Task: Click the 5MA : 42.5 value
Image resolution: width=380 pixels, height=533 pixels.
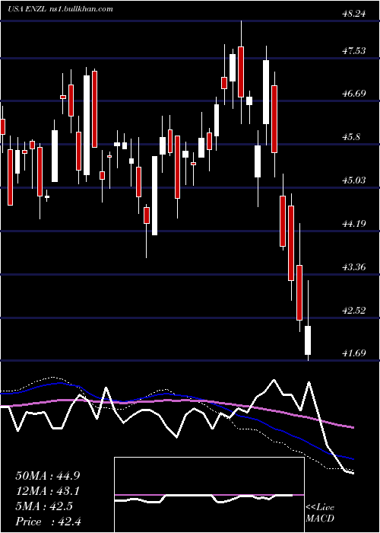Action: coord(44,506)
